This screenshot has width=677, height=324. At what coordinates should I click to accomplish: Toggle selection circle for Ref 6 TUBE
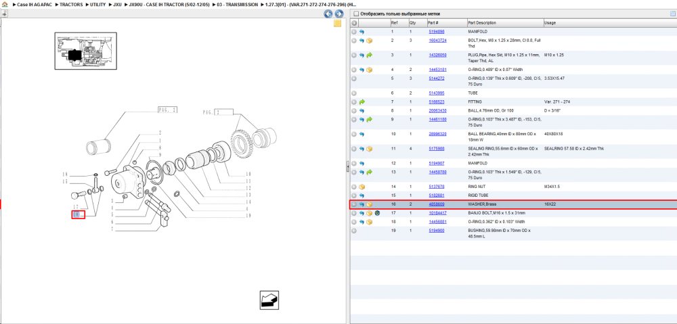point(354,93)
